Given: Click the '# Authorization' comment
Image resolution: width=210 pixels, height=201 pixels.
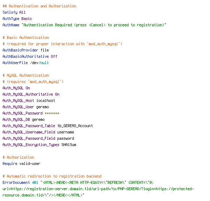Looking at the screenshot, I should tap(18, 157).
